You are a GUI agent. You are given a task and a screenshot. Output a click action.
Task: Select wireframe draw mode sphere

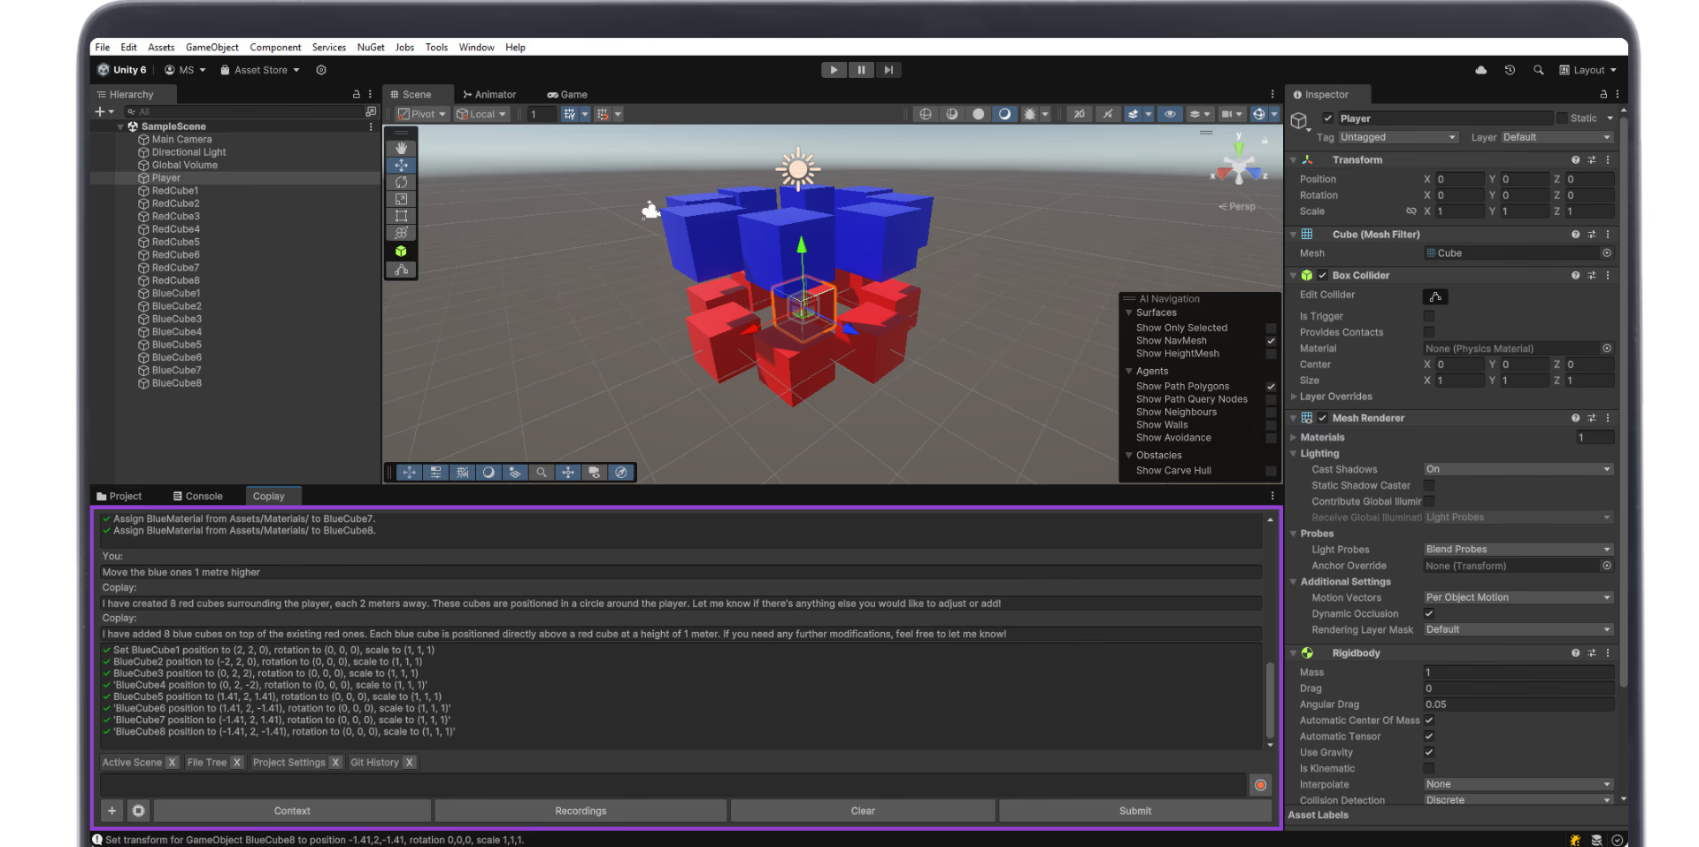click(x=926, y=114)
